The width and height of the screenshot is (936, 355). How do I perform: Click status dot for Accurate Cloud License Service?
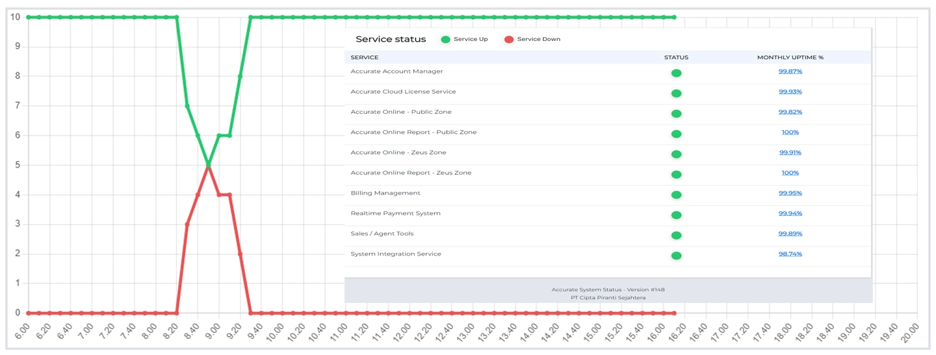click(x=676, y=94)
